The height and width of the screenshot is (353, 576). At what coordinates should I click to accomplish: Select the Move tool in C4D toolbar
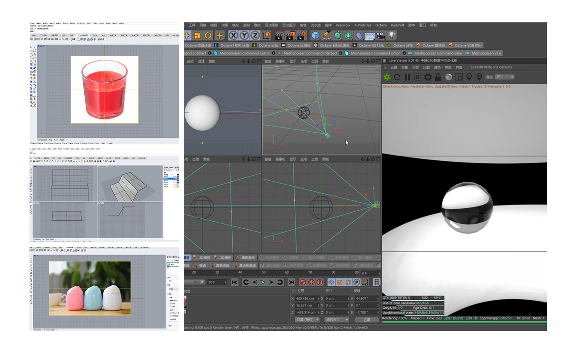(187, 35)
